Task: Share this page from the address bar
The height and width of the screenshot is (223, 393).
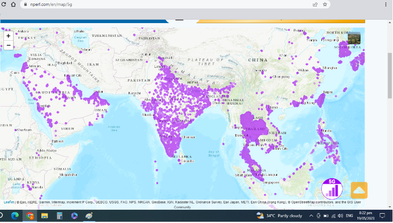Action: 315,4
